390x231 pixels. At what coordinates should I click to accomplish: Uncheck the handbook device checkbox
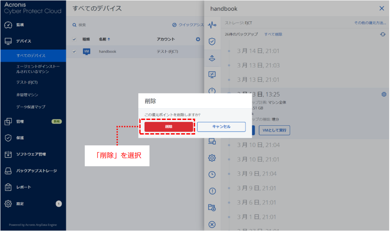pyautogui.click(x=74, y=52)
